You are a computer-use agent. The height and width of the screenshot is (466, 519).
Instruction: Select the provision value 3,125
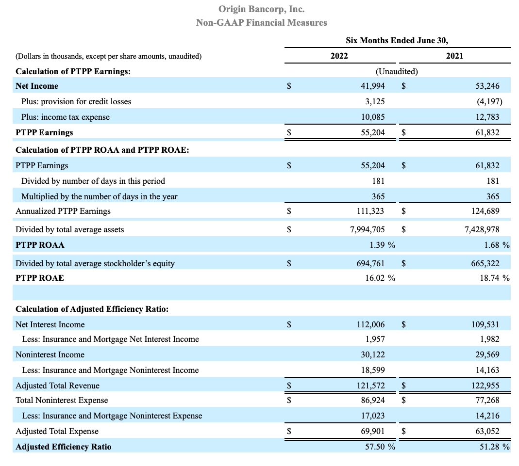pos(375,101)
